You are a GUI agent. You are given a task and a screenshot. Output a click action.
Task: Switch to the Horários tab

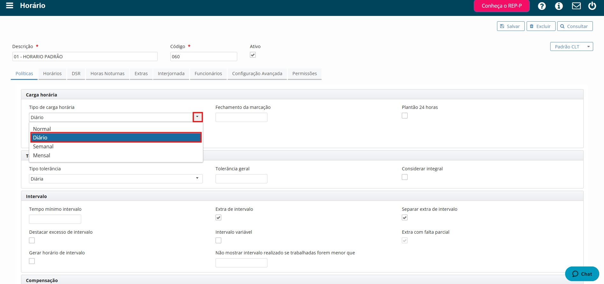53,74
